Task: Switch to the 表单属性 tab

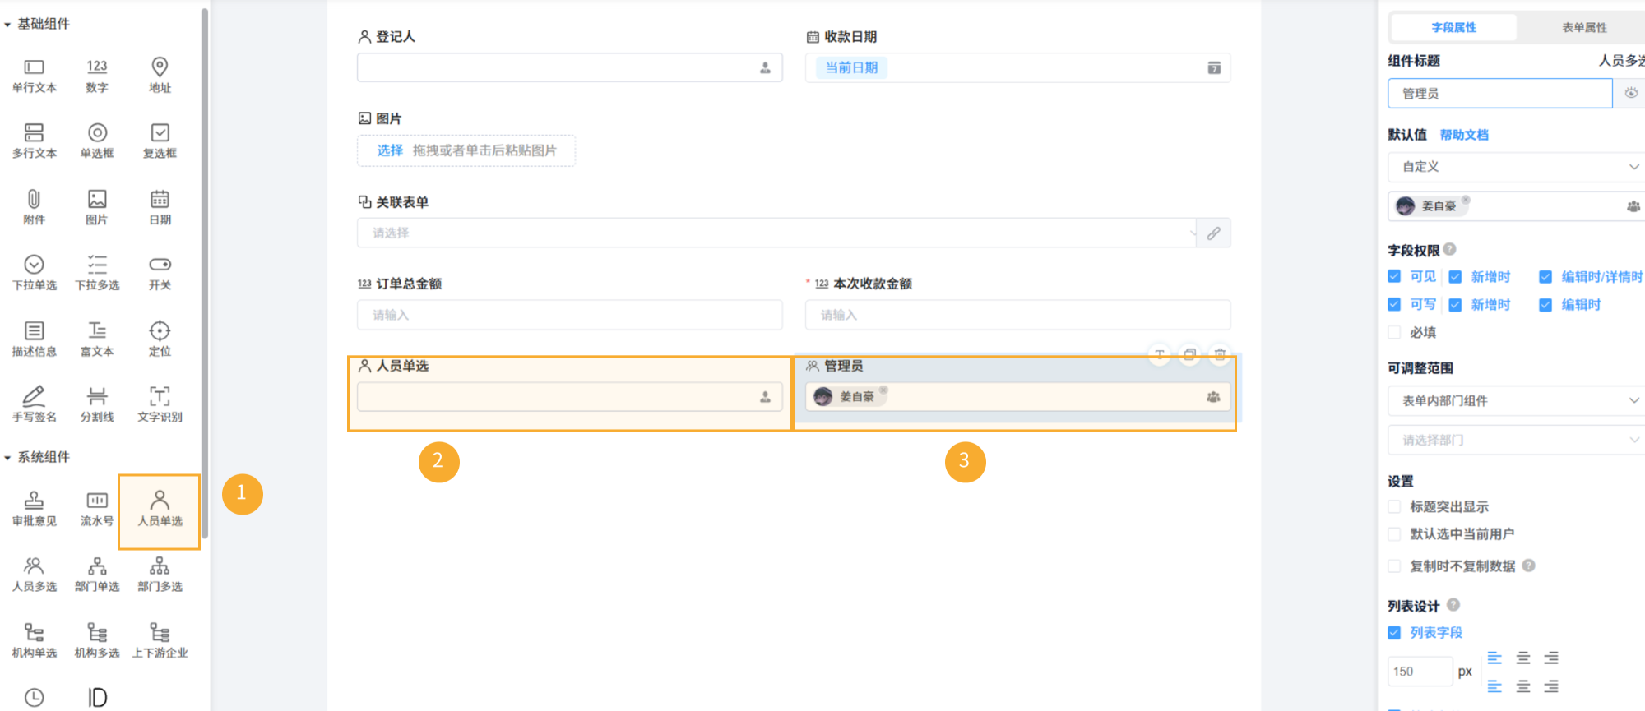Action: 1584,27
